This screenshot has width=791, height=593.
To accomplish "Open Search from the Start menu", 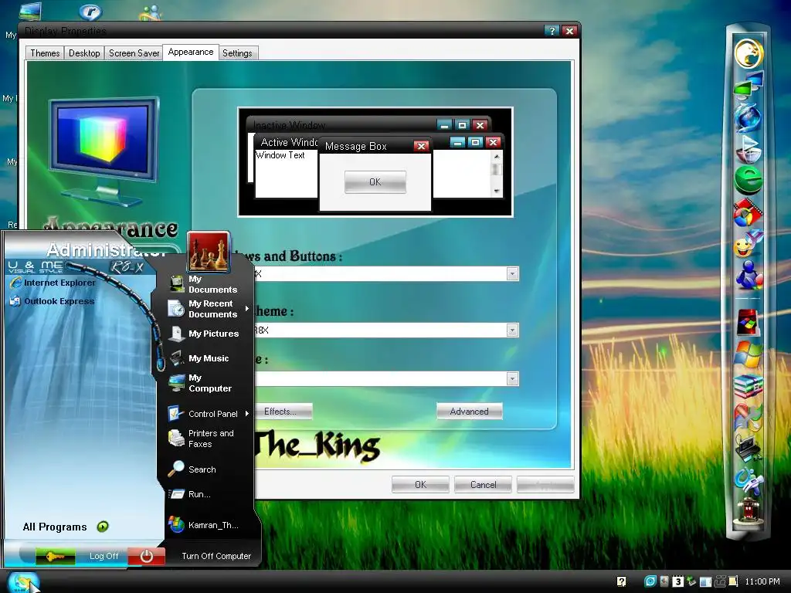I will (x=192, y=469).
